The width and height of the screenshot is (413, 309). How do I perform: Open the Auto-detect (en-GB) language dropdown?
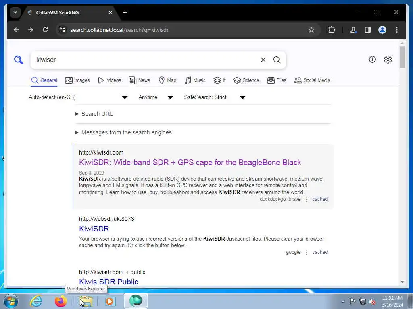coord(78,97)
